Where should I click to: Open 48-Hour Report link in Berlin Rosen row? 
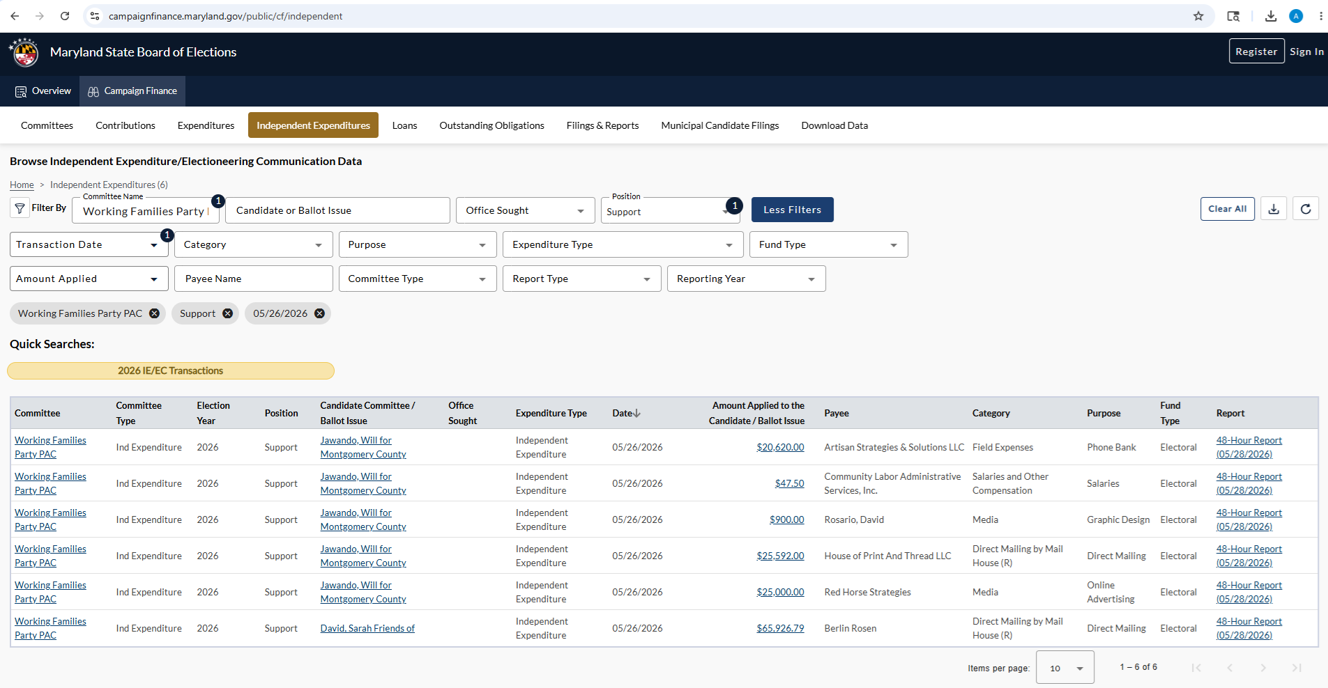(1249, 628)
